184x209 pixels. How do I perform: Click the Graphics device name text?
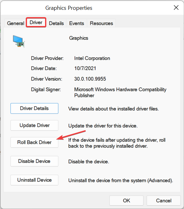point(79,38)
